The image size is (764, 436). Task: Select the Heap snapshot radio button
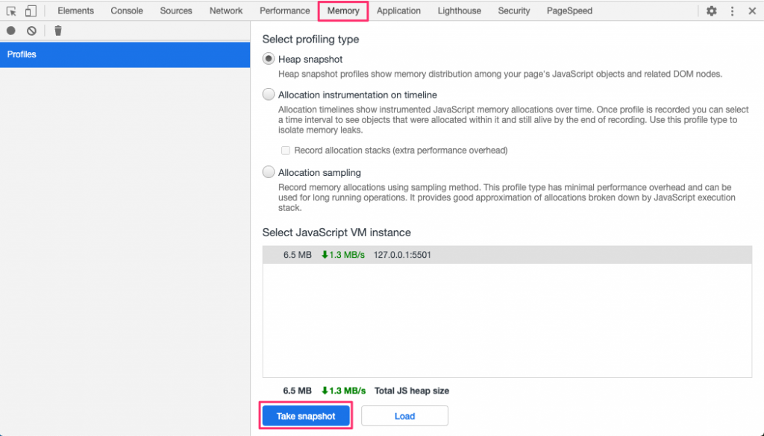tap(269, 59)
